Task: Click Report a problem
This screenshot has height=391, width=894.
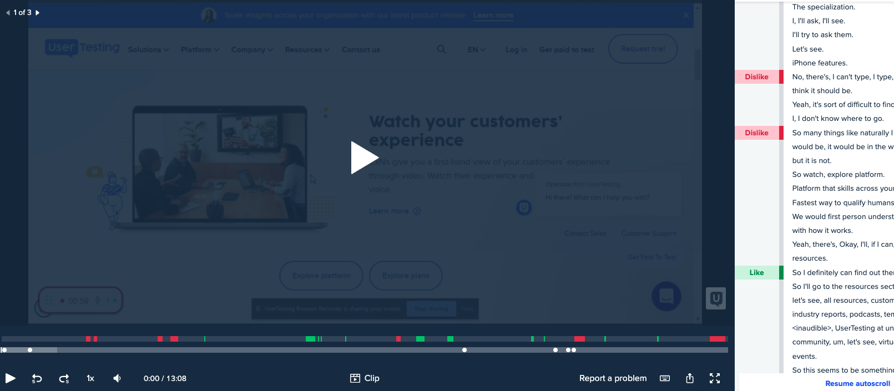Action: (x=613, y=378)
